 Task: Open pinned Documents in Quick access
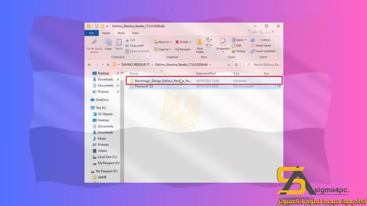coord(103,86)
